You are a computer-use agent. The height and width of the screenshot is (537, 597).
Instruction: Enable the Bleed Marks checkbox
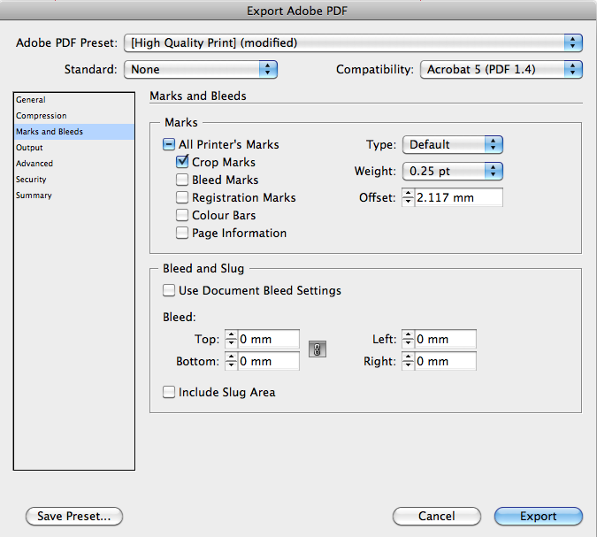point(182,180)
